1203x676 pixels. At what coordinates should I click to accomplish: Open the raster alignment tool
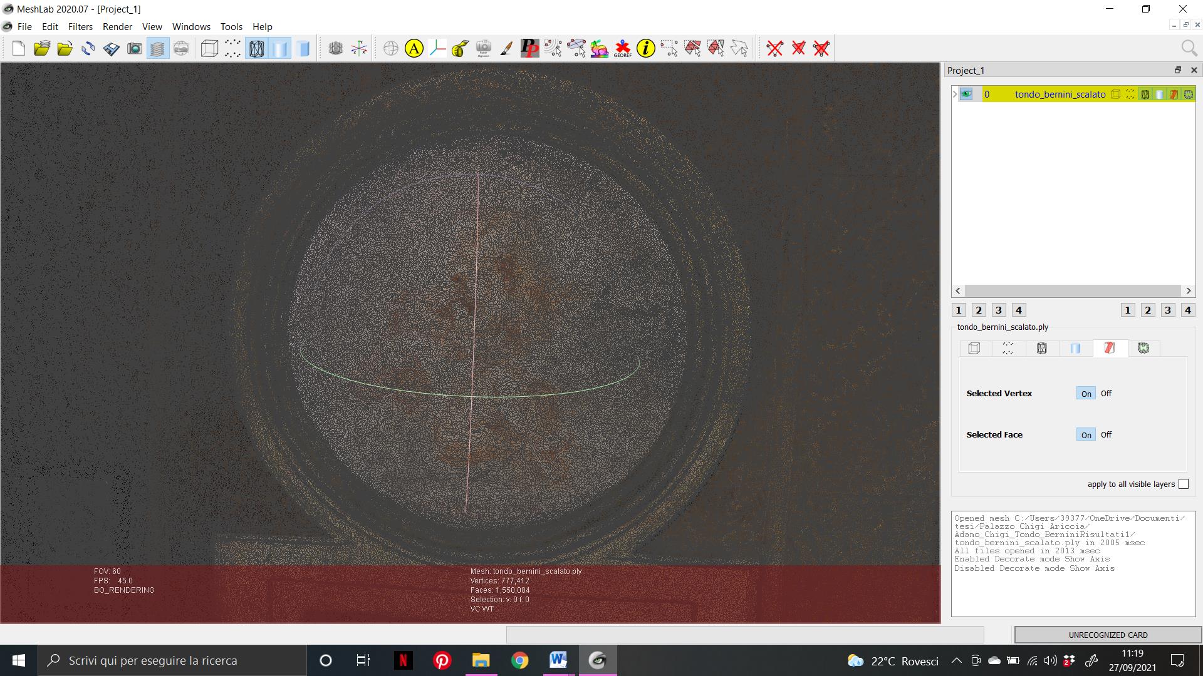click(x=484, y=48)
